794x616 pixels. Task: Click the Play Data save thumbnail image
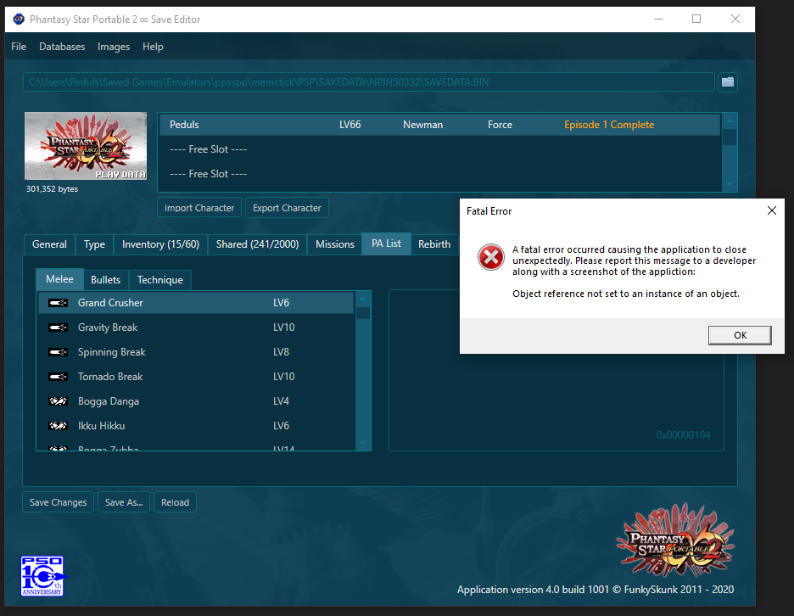86,146
